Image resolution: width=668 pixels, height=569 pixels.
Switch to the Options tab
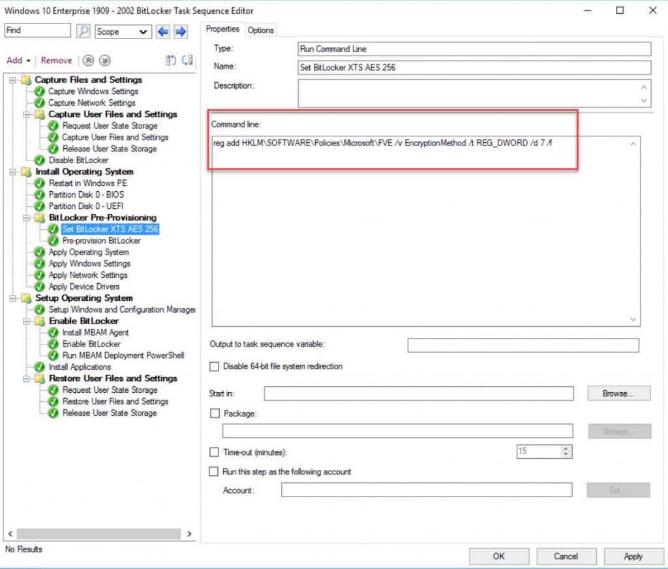[261, 30]
